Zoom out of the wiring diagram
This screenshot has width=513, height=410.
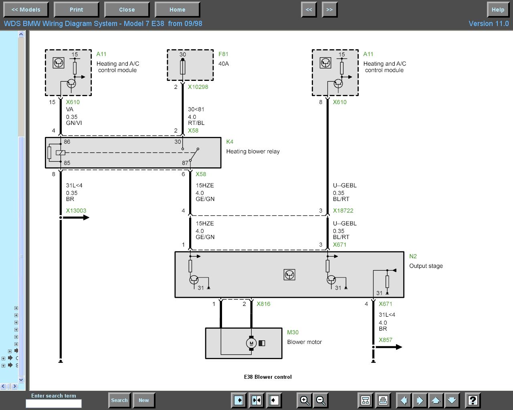coord(321,400)
